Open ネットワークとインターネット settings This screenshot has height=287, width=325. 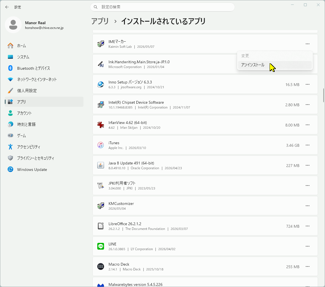[44, 79]
